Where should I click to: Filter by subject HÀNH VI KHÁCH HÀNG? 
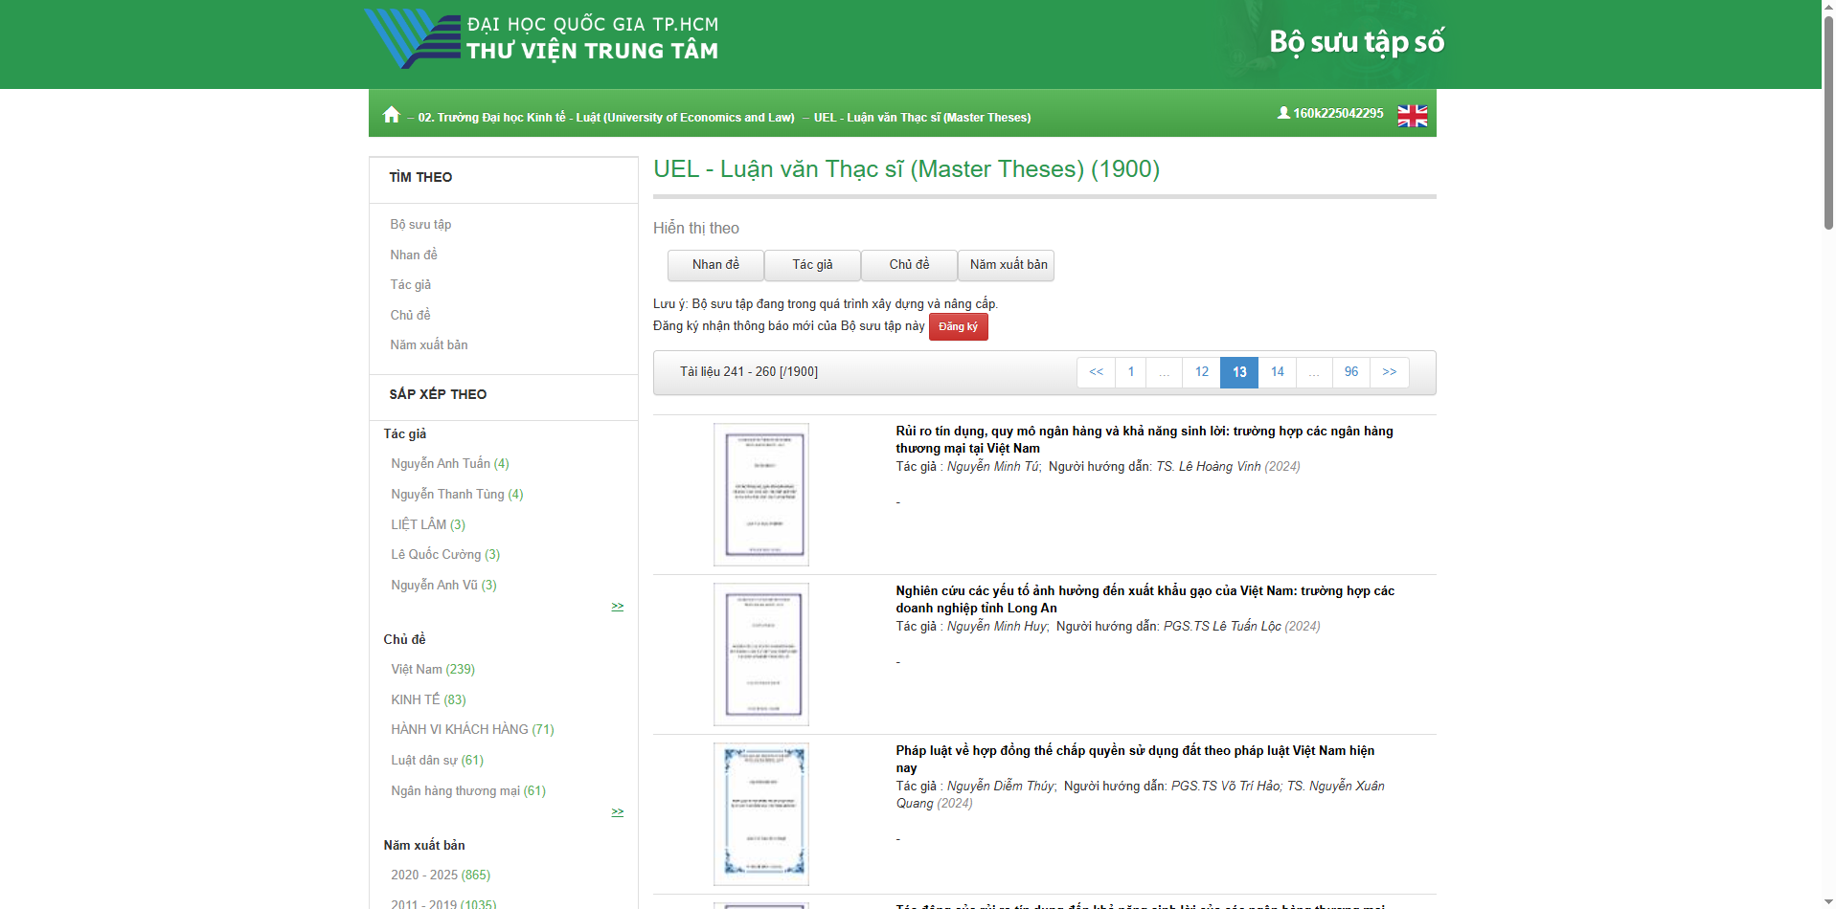tap(471, 730)
